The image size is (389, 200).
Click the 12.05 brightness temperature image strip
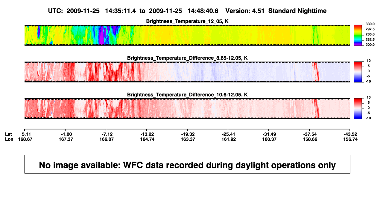(x=187, y=35)
